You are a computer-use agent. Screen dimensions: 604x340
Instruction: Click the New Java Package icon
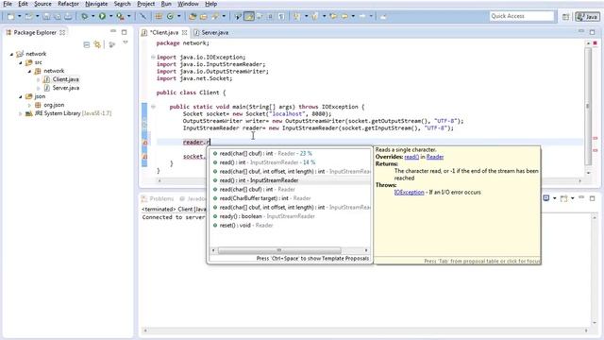[x=159, y=17]
